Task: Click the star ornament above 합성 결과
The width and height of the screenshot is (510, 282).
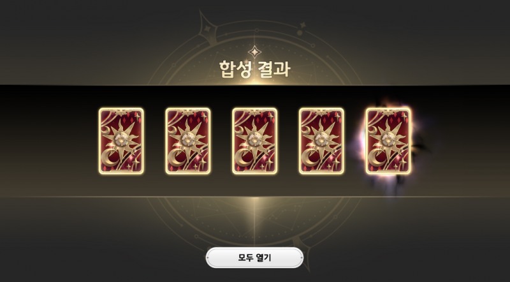Action: [x=254, y=52]
